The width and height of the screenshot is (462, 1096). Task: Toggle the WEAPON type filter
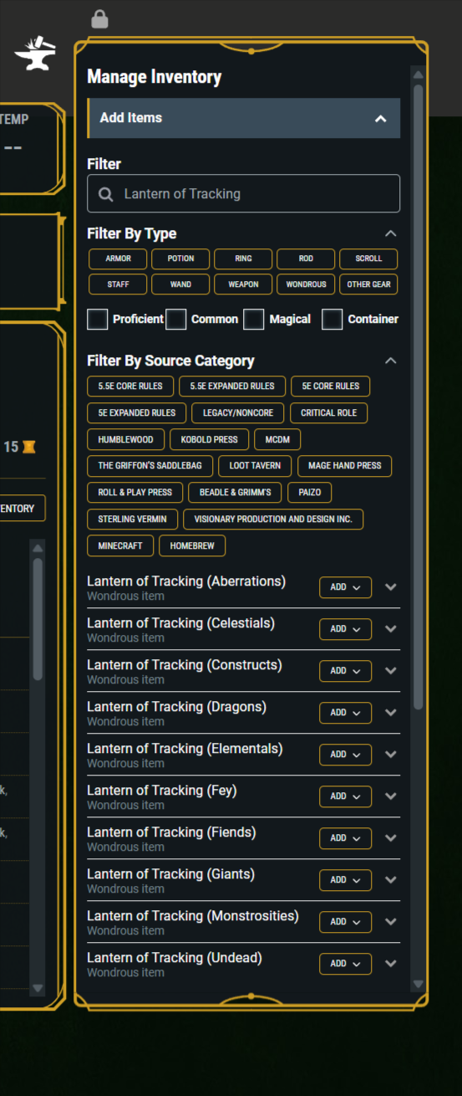click(243, 284)
